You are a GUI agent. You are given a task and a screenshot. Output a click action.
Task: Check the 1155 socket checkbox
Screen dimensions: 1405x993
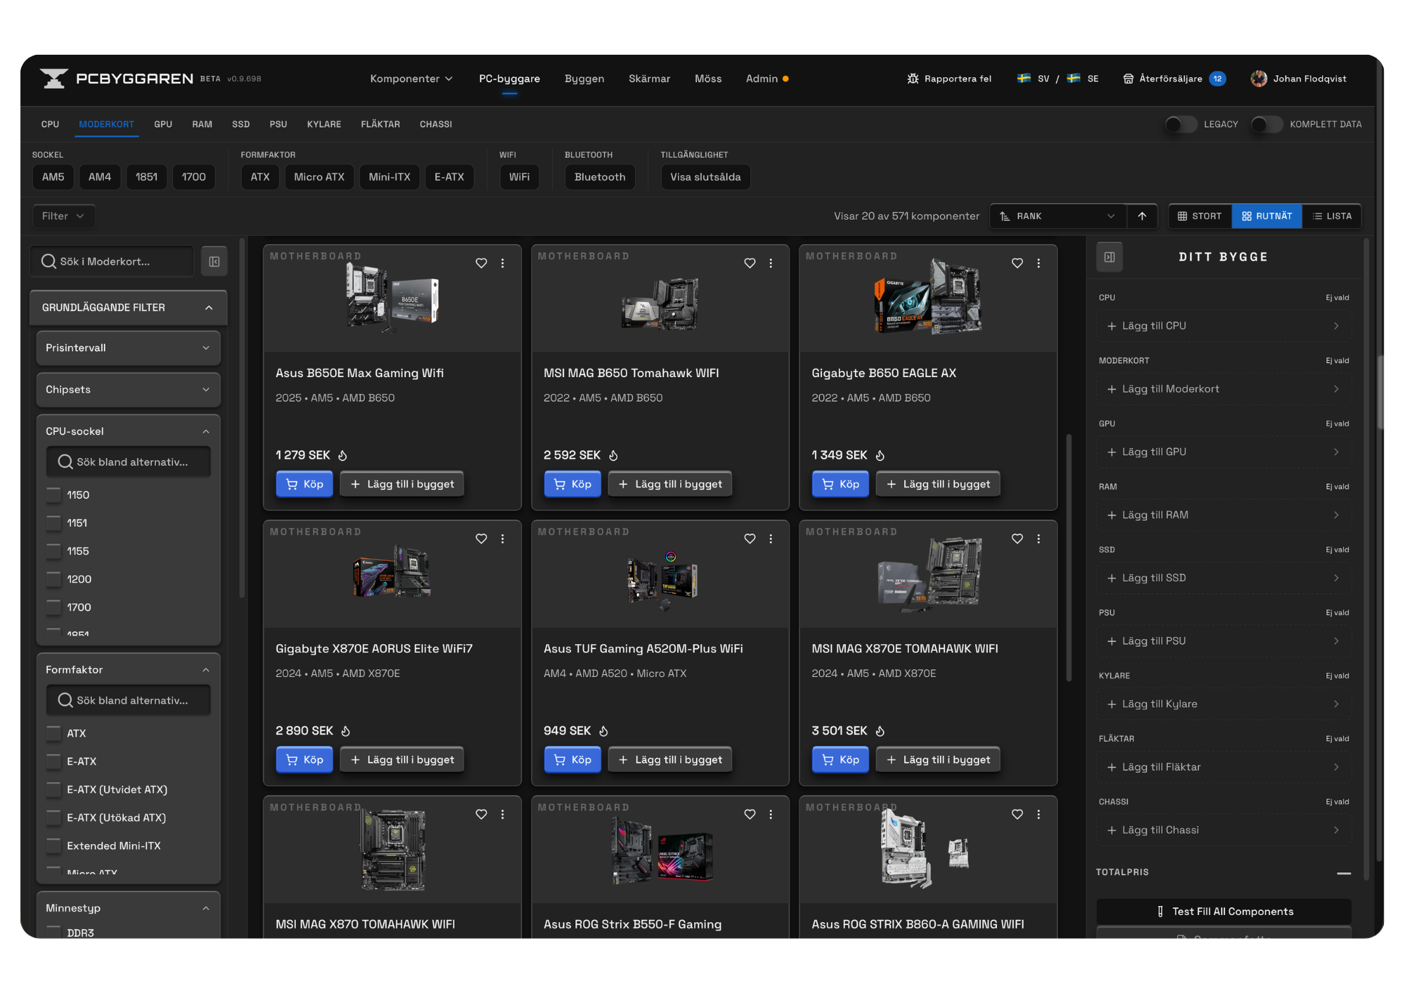tap(53, 551)
